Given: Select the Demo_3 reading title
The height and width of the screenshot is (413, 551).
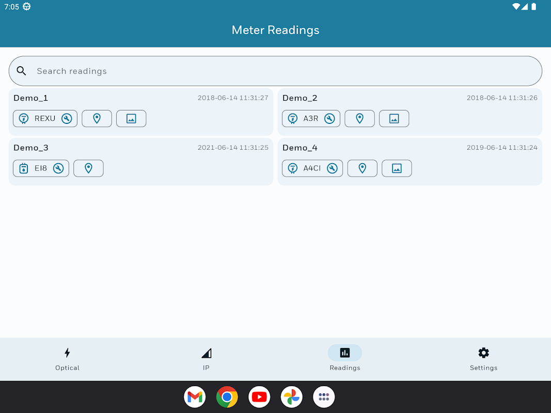Looking at the screenshot, I should coord(31,148).
